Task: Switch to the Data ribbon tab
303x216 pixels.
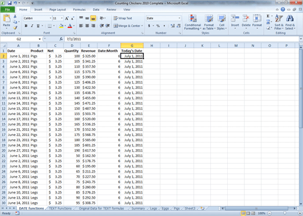Action: point(96,9)
